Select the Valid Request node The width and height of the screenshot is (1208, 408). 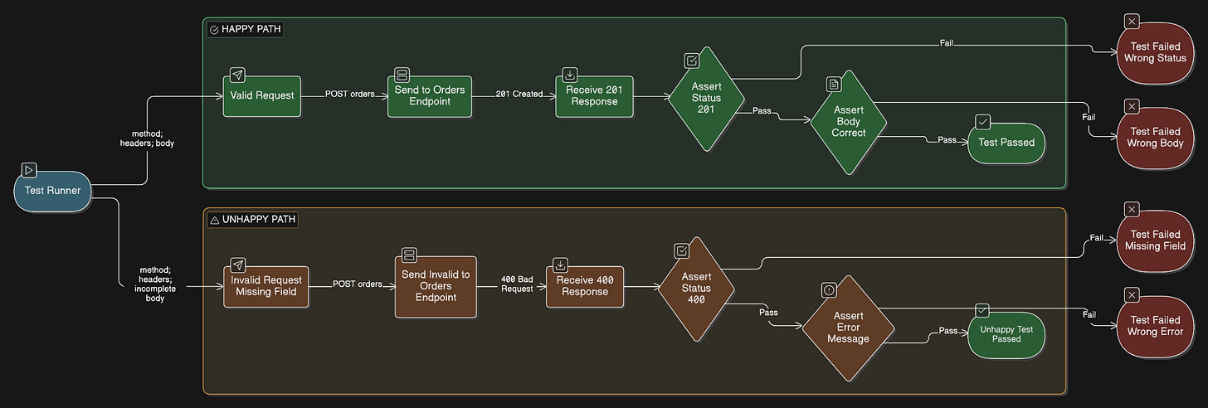coord(262,95)
